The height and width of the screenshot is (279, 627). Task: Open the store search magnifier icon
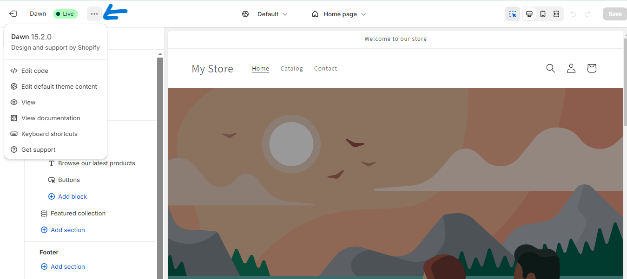pyautogui.click(x=551, y=68)
